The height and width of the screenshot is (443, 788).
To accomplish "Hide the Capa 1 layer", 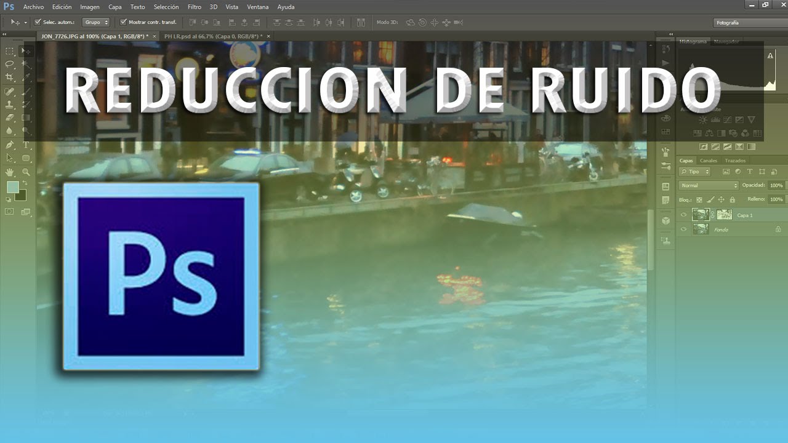I will (683, 215).
